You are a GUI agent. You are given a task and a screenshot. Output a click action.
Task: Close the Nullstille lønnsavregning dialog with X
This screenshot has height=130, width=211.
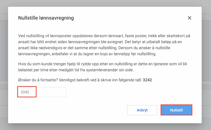190,18
